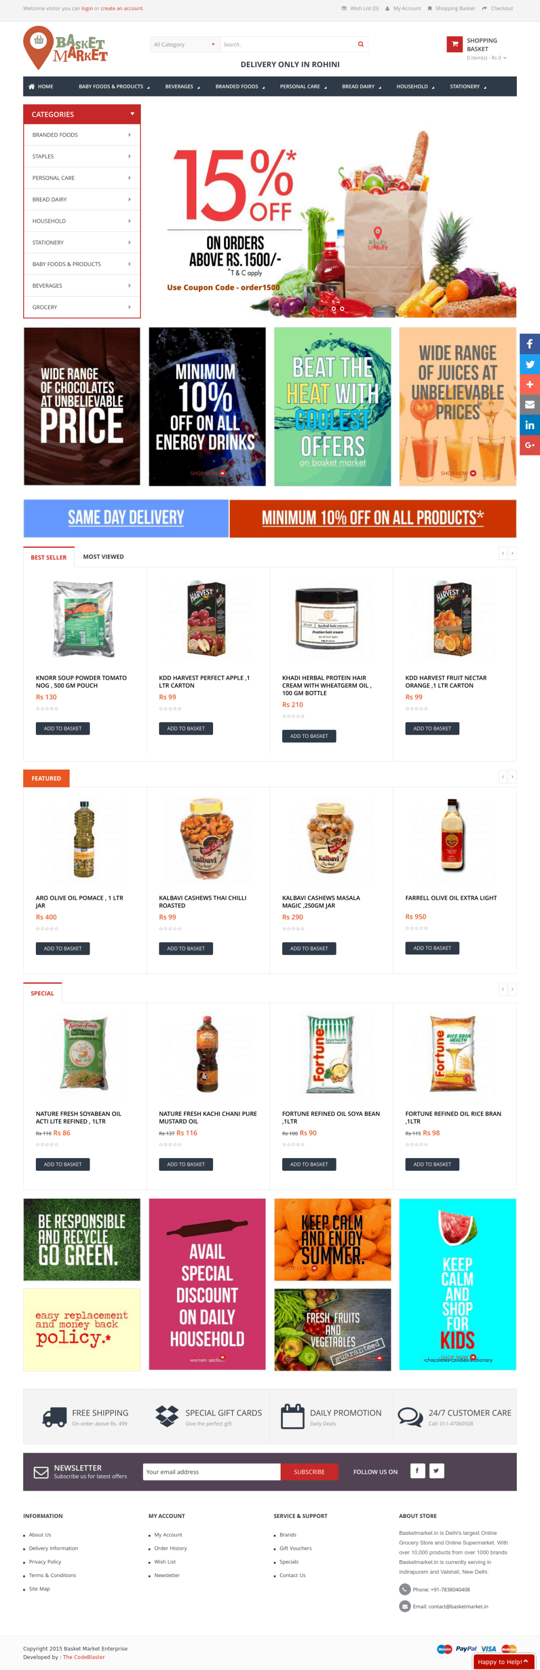Screen dimensions: 540x1670
Task: Share via Facebook icon in the side bar
Action: click(x=529, y=344)
